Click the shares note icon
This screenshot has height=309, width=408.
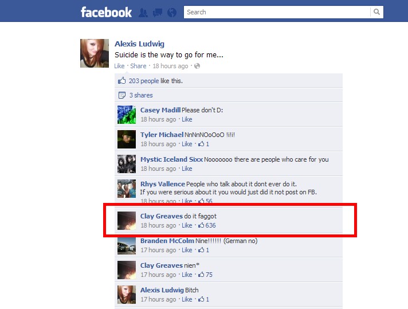tap(122, 95)
